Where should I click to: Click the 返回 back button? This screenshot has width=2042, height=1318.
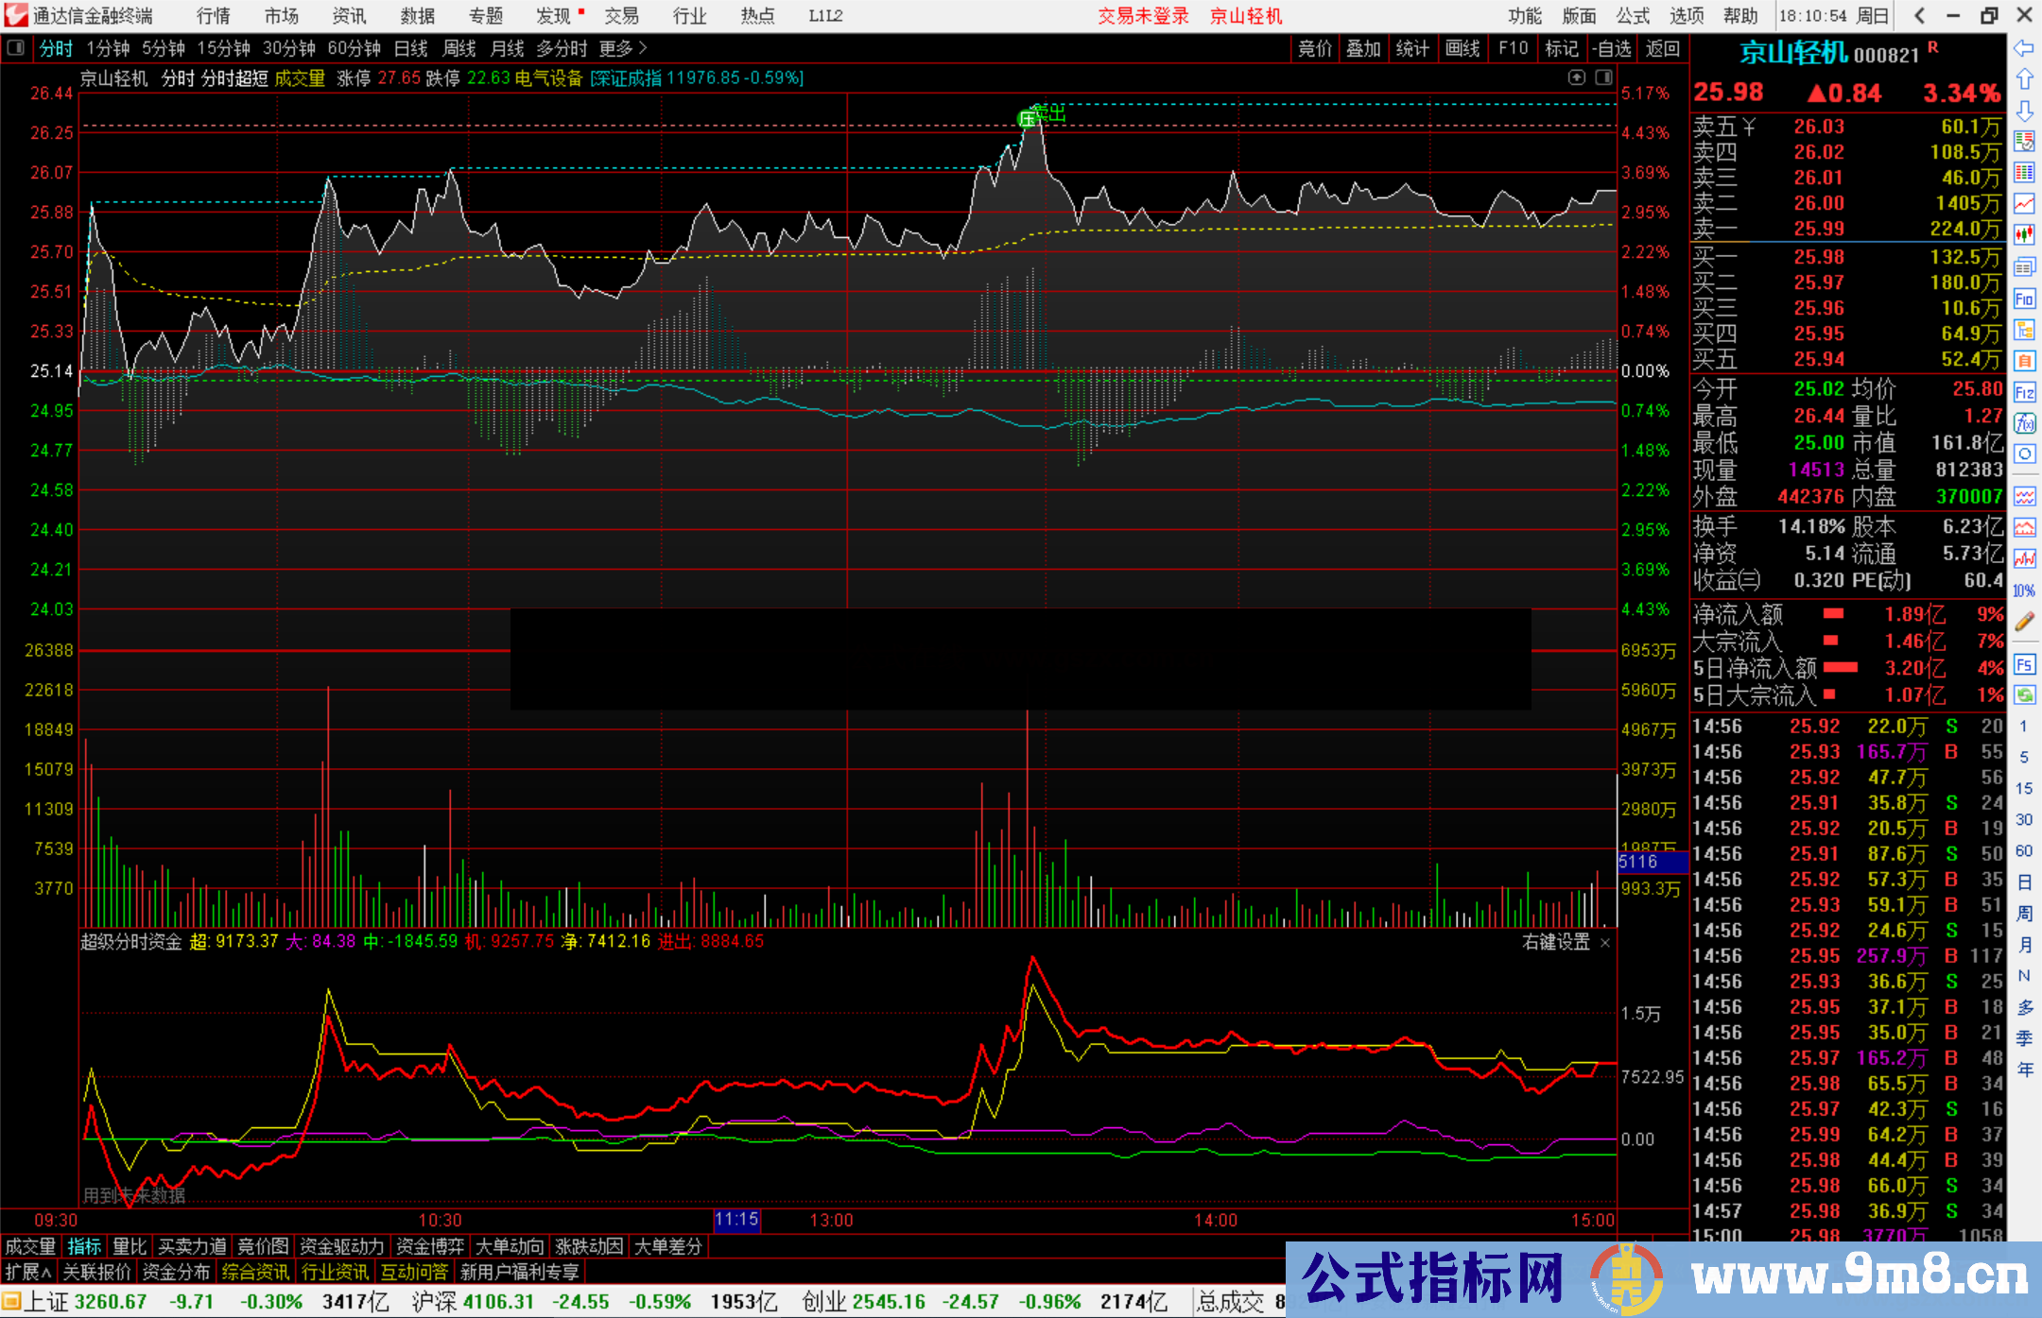1662,48
